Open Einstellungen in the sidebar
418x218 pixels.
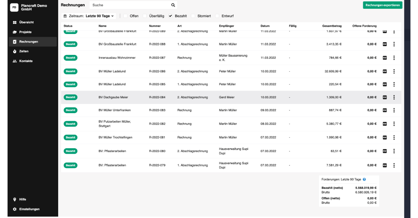tap(33, 209)
